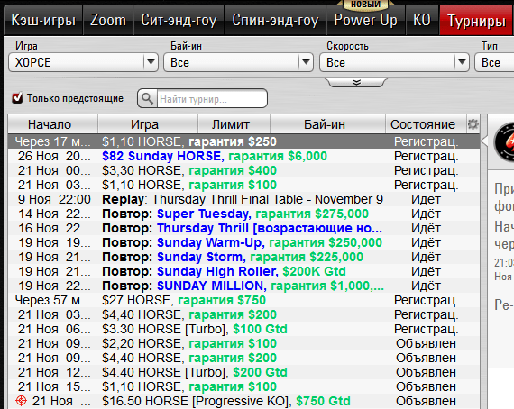Screen dimensions: 514x409
Task: Select Повтор: Thursday Thrill row
Action: point(243,228)
